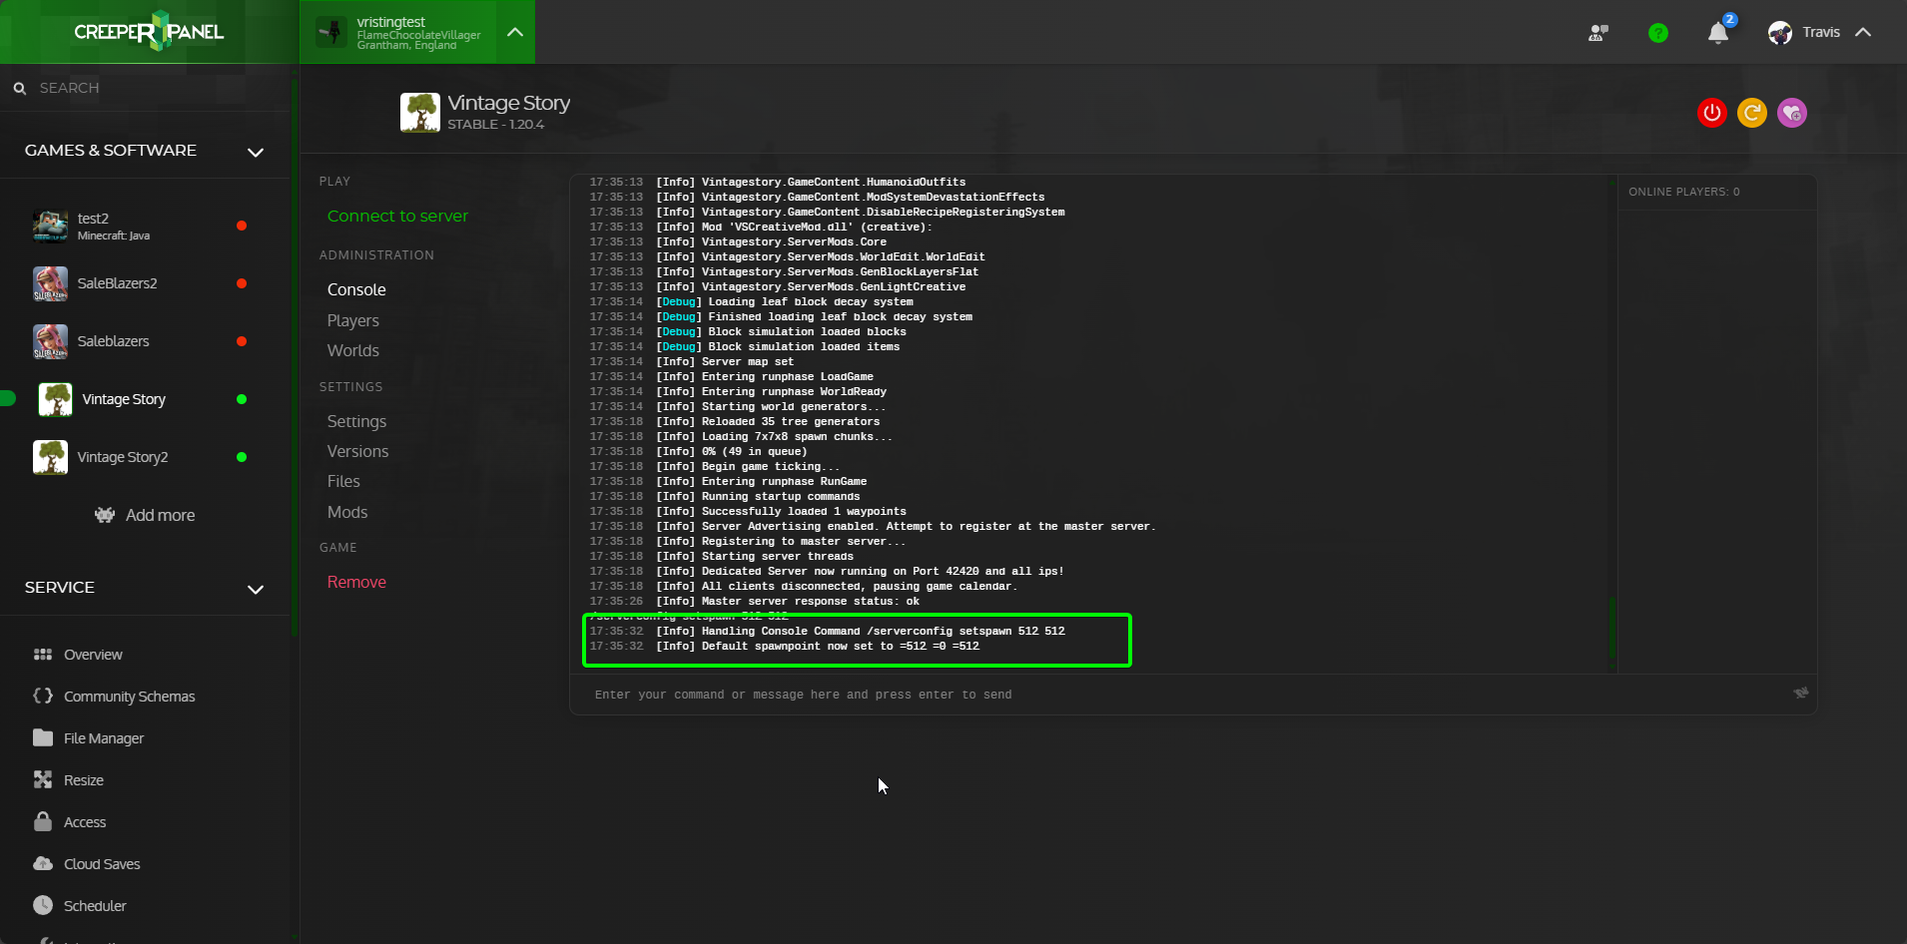
Task: Select the test2 server name
Action: 93,219
